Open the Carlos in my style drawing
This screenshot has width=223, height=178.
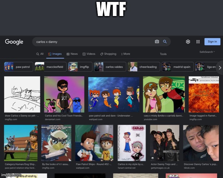132,143
